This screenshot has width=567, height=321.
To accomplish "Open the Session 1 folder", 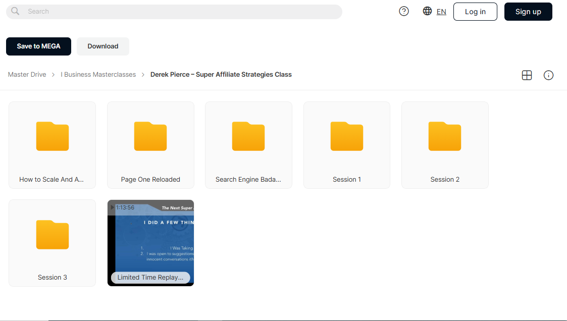I will point(347,145).
